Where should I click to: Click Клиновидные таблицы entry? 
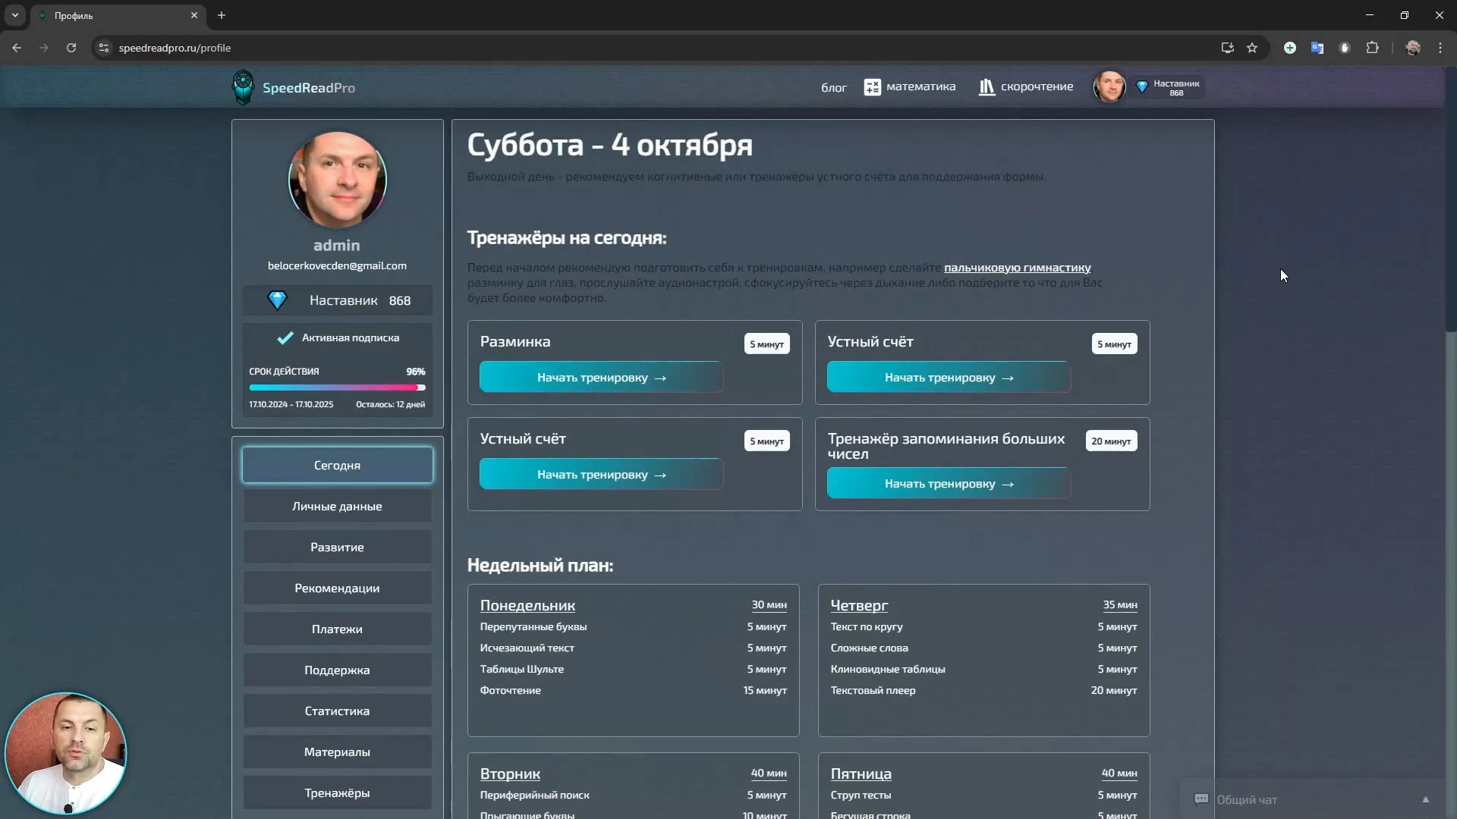point(888,669)
